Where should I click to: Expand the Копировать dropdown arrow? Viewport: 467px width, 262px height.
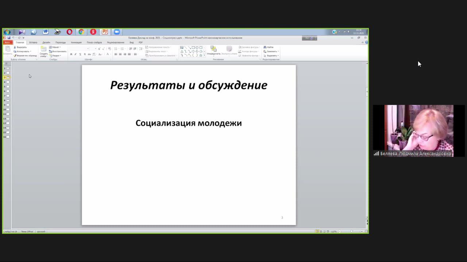(31, 51)
